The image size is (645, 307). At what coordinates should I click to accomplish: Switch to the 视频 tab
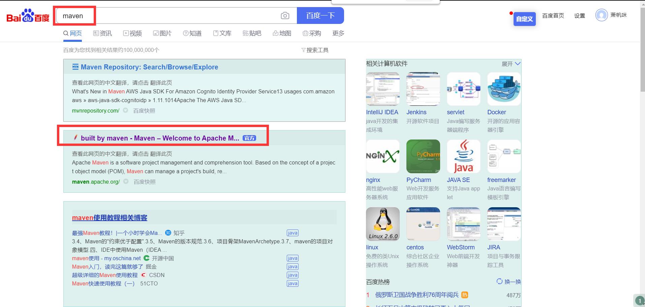click(x=132, y=33)
